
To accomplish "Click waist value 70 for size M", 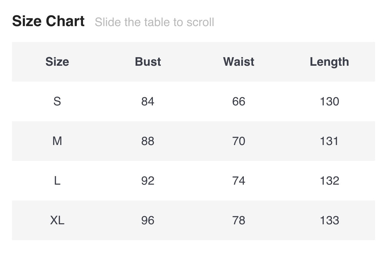I will click(x=238, y=141).
